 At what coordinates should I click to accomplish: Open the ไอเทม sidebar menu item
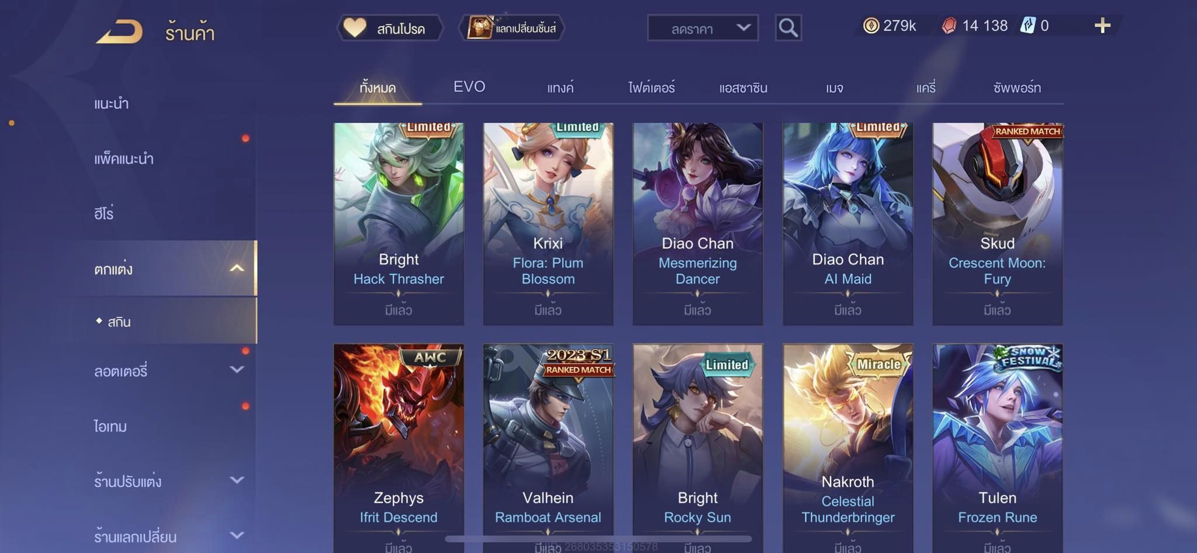click(x=110, y=426)
